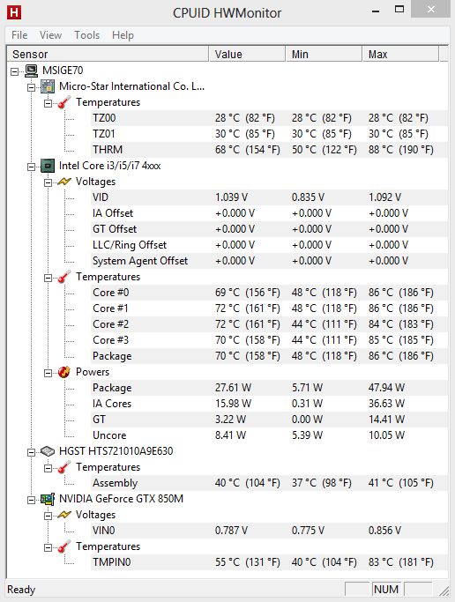This screenshot has width=455, height=602.
Task: Click the CPU Voltages lightning icon
Action: pos(64,182)
